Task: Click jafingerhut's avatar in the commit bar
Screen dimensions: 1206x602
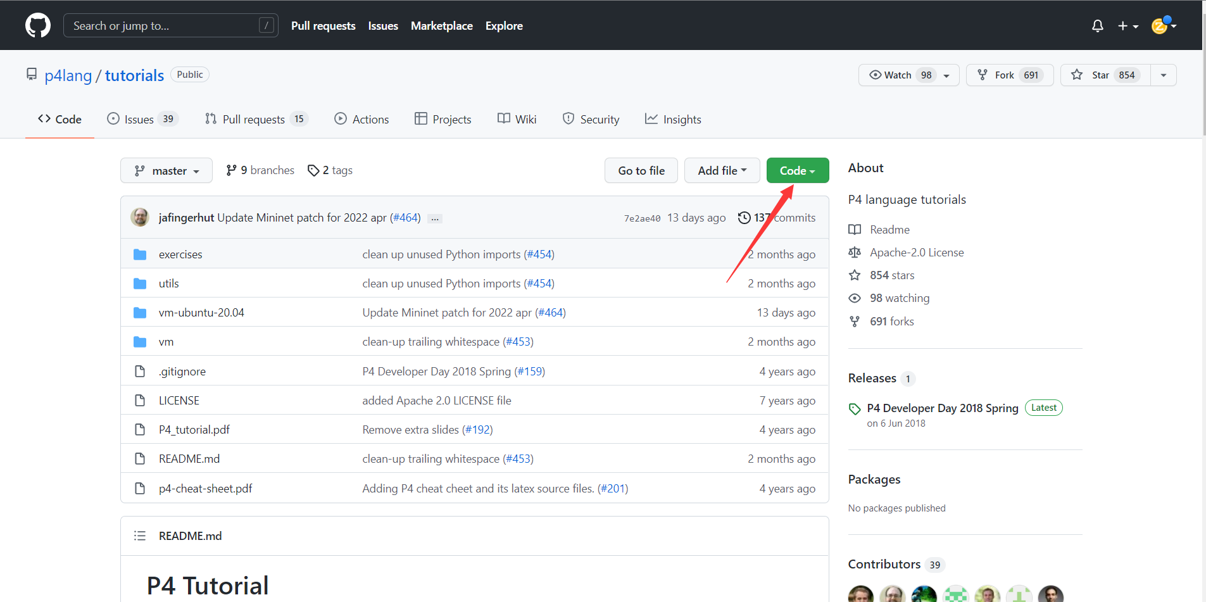Action: coord(140,217)
